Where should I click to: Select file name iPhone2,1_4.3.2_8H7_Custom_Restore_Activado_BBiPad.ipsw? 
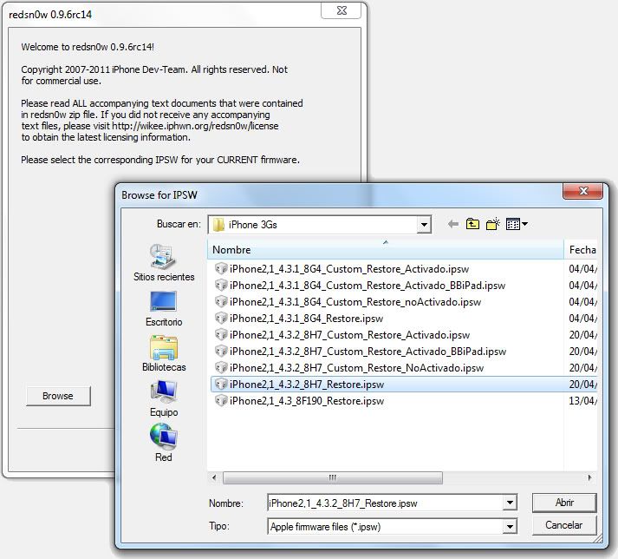click(368, 352)
